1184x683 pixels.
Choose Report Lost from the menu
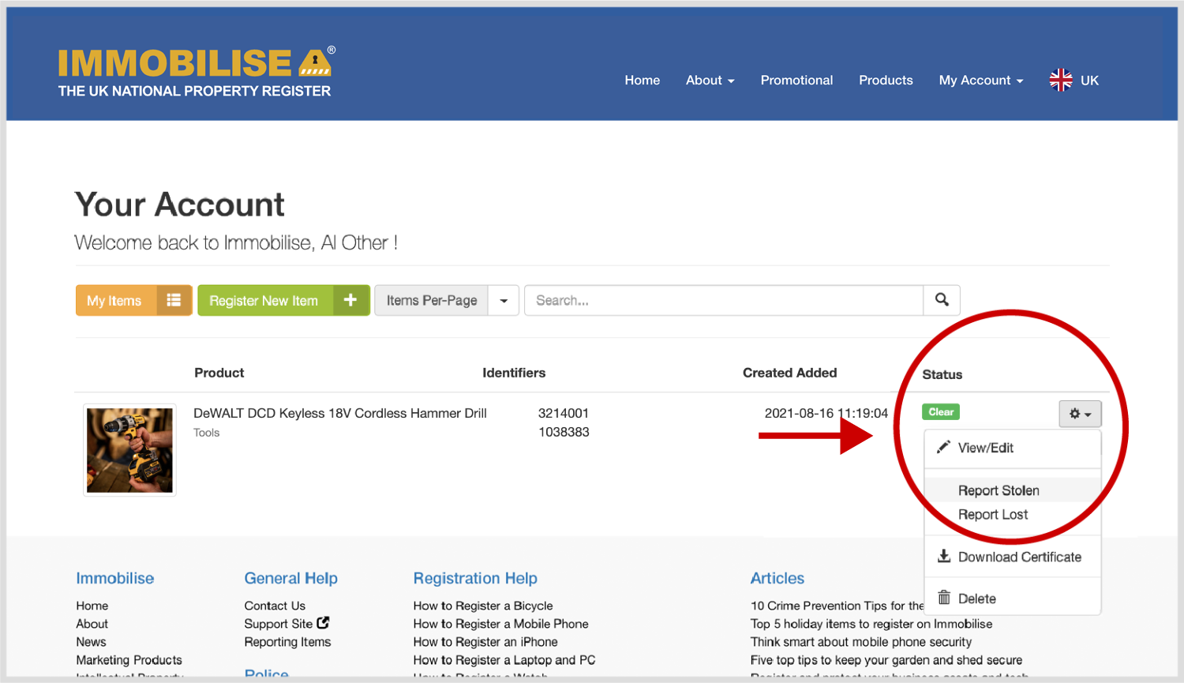pyautogui.click(x=993, y=515)
